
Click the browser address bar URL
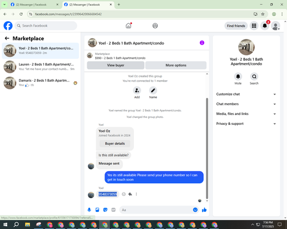[68, 14]
